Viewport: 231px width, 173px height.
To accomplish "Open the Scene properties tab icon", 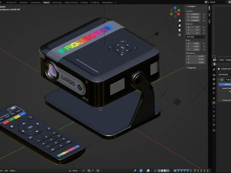I will point(214,88).
